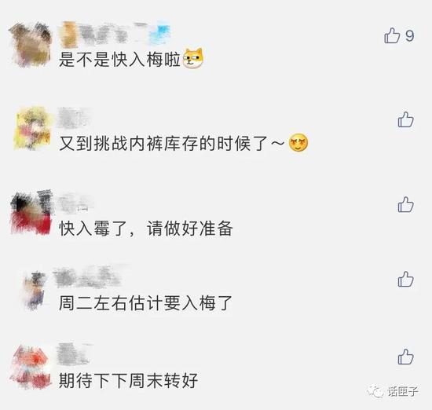432x410 pixels.
Task: Click the WeChat logo watermark
Action: coord(375,391)
